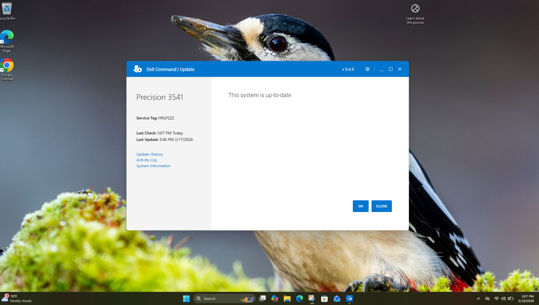Click the 'This system is up-to-date' message

pyautogui.click(x=260, y=95)
